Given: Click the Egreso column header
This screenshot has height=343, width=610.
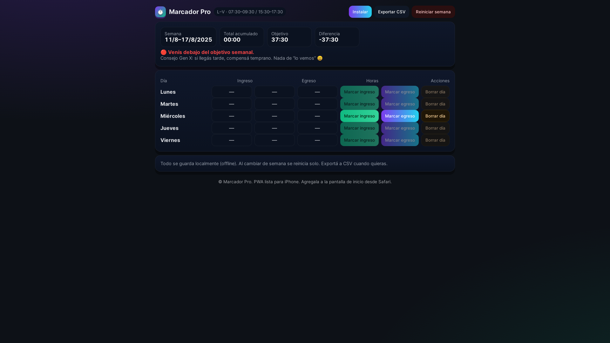Looking at the screenshot, I should [x=308, y=81].
